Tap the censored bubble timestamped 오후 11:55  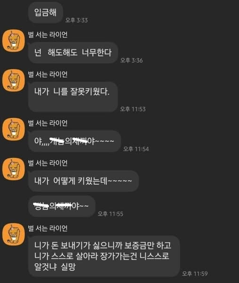click(62, 206)
